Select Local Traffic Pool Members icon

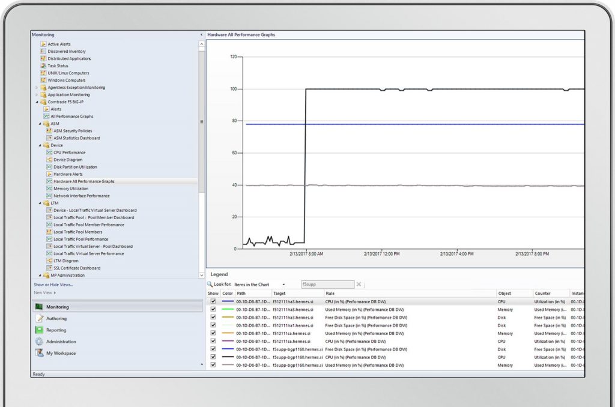49,232
